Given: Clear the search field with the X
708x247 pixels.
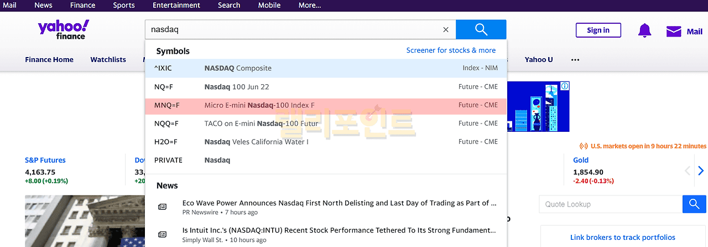Looking at the screenshot, I should click(446, 30).
